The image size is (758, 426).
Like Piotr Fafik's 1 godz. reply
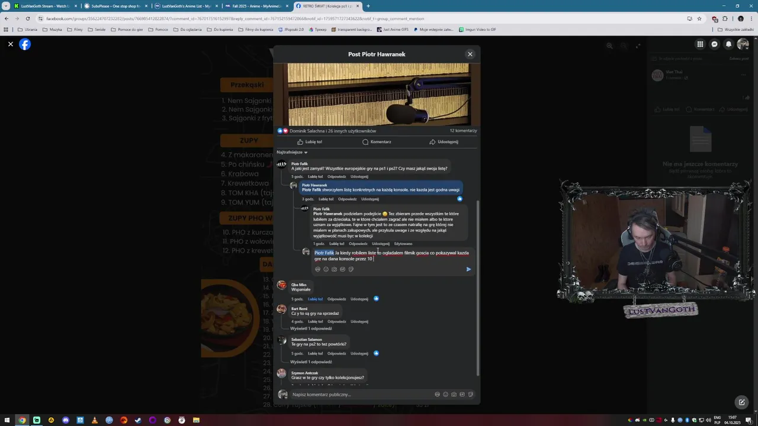(336, 244)
